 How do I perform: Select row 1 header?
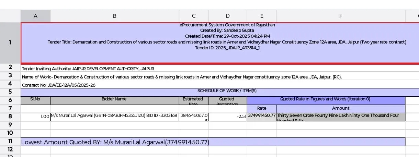[x=10, y=43]
